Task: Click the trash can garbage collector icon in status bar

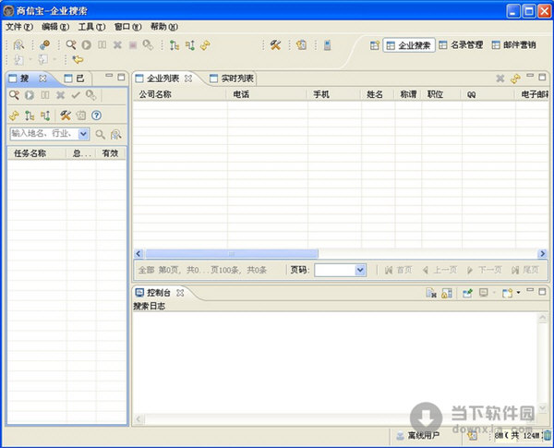Action: coord(547,435)
